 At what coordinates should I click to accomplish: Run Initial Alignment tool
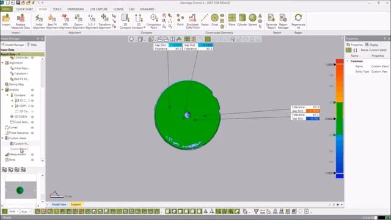coord(39,21)
